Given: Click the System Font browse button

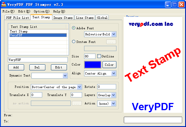Looking at the screenshot, I should [x=111, y=42].
